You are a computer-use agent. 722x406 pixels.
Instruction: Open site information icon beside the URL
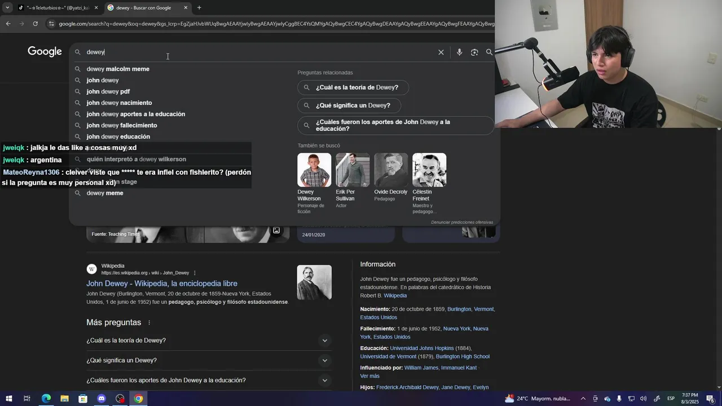pos(51,24)
